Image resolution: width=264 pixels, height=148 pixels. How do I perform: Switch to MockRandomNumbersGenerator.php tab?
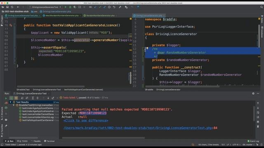click(x=62, y=16)
